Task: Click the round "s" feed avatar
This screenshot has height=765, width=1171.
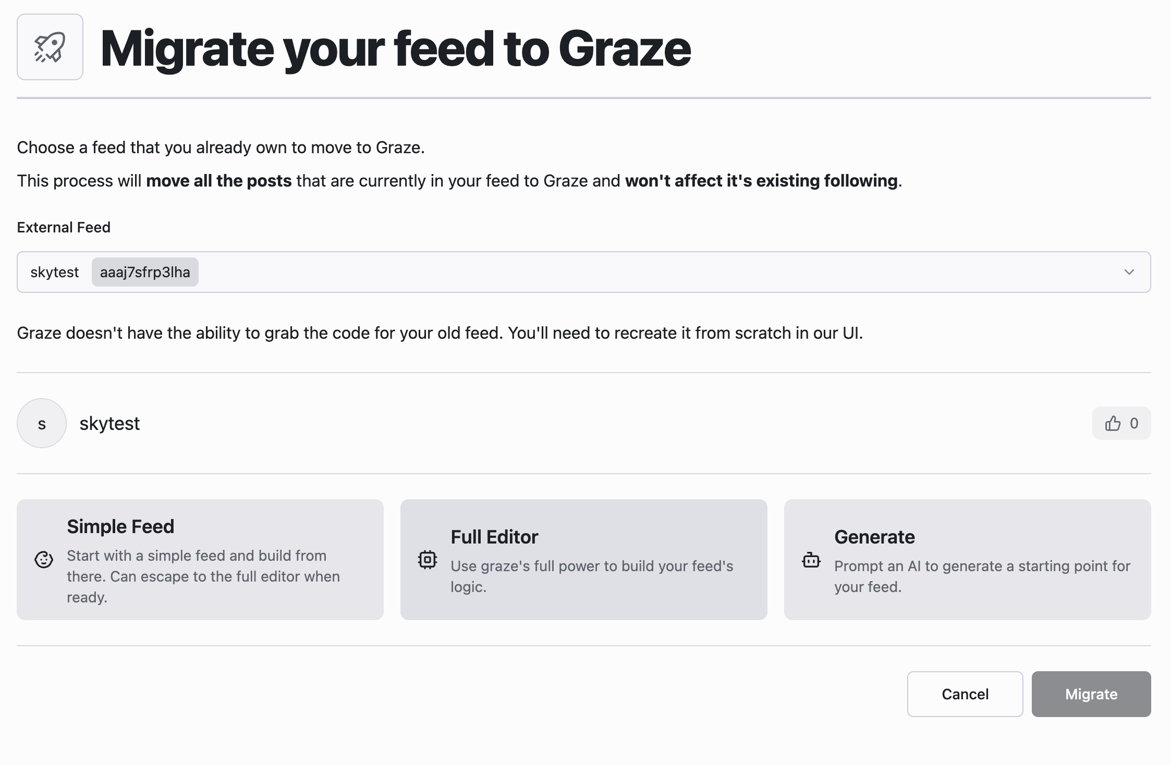Action: (42, 423)
